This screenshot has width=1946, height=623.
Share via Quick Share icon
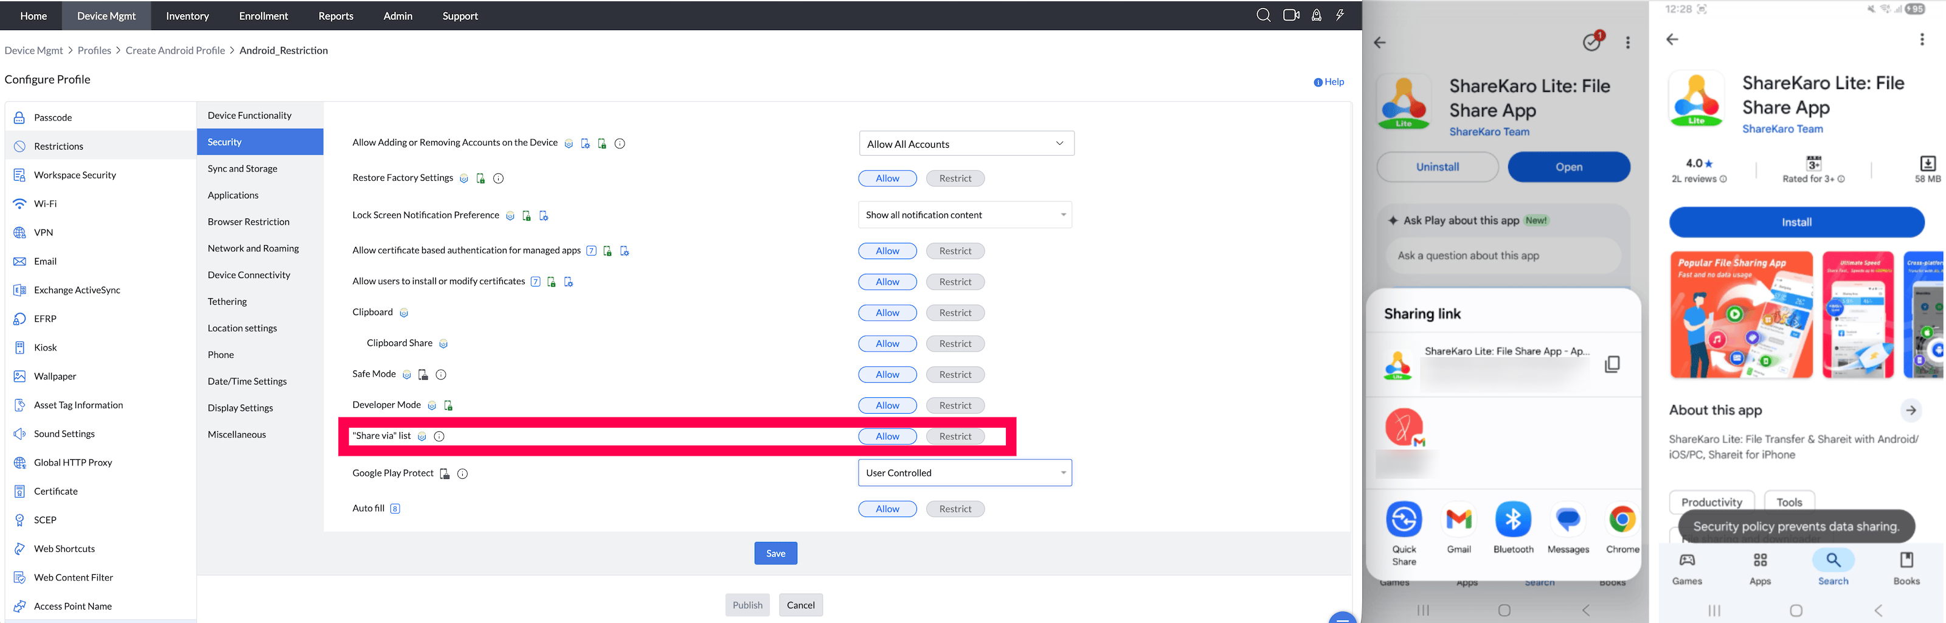[1404, 520]
